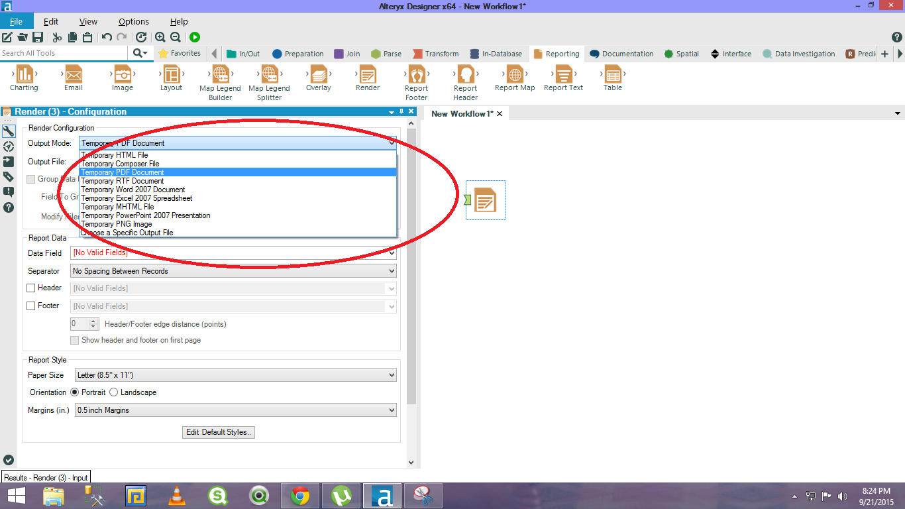Toggle the Header checkbox
Image resolution: width=905 pixels, height=509 pixels.
click(x=31, y=288)
